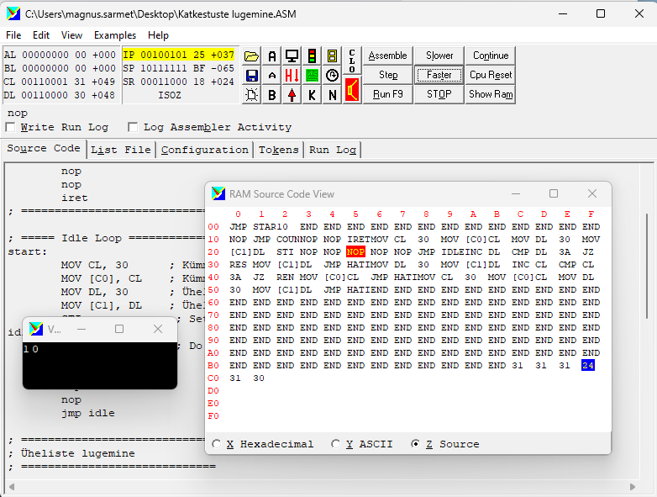
Task: Switch to the List File tab
Action: (x=121, y=150)
